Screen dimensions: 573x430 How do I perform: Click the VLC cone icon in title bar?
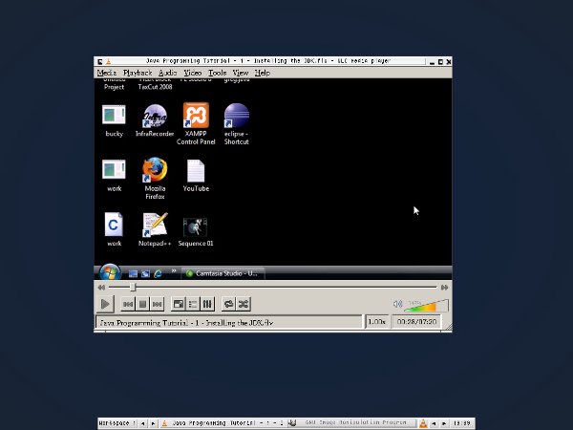tap(109, 61)
